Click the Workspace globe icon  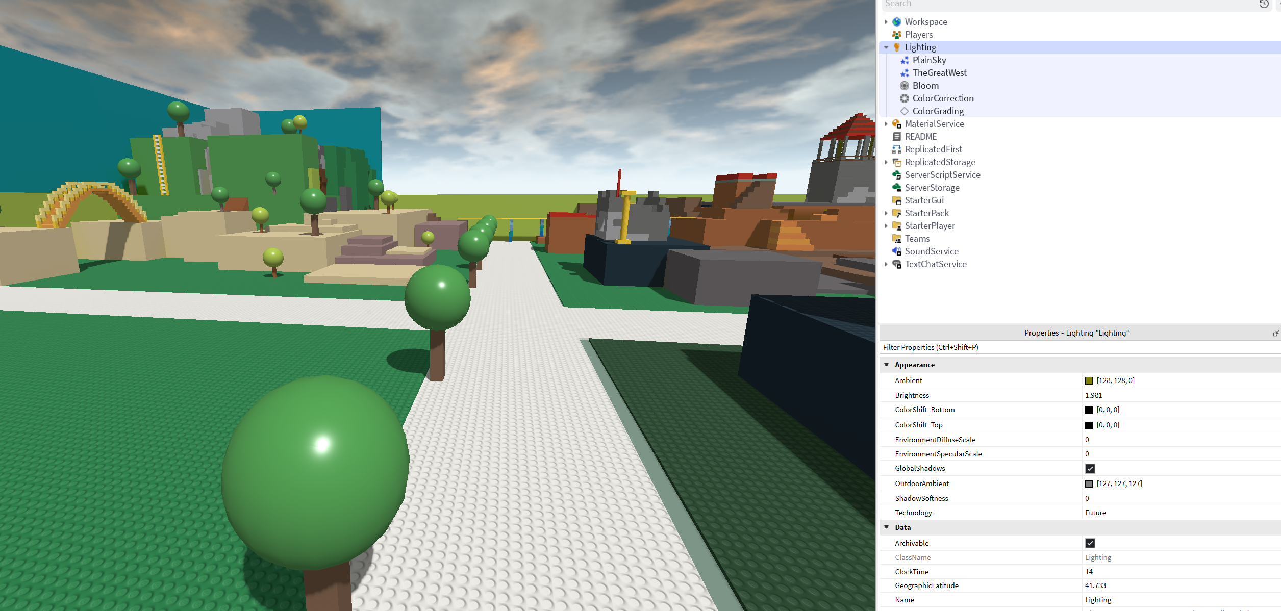click(896, 22)
